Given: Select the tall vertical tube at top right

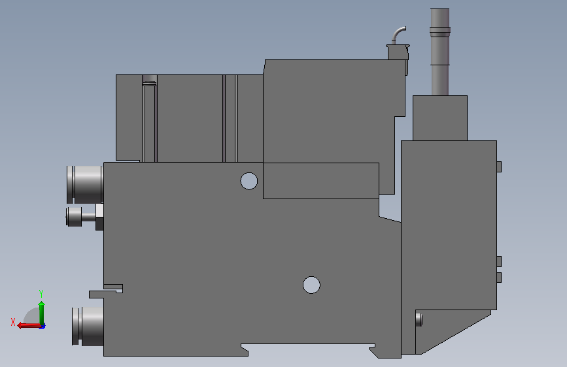Looking at the screenshot, I should [x=440, y=52].
